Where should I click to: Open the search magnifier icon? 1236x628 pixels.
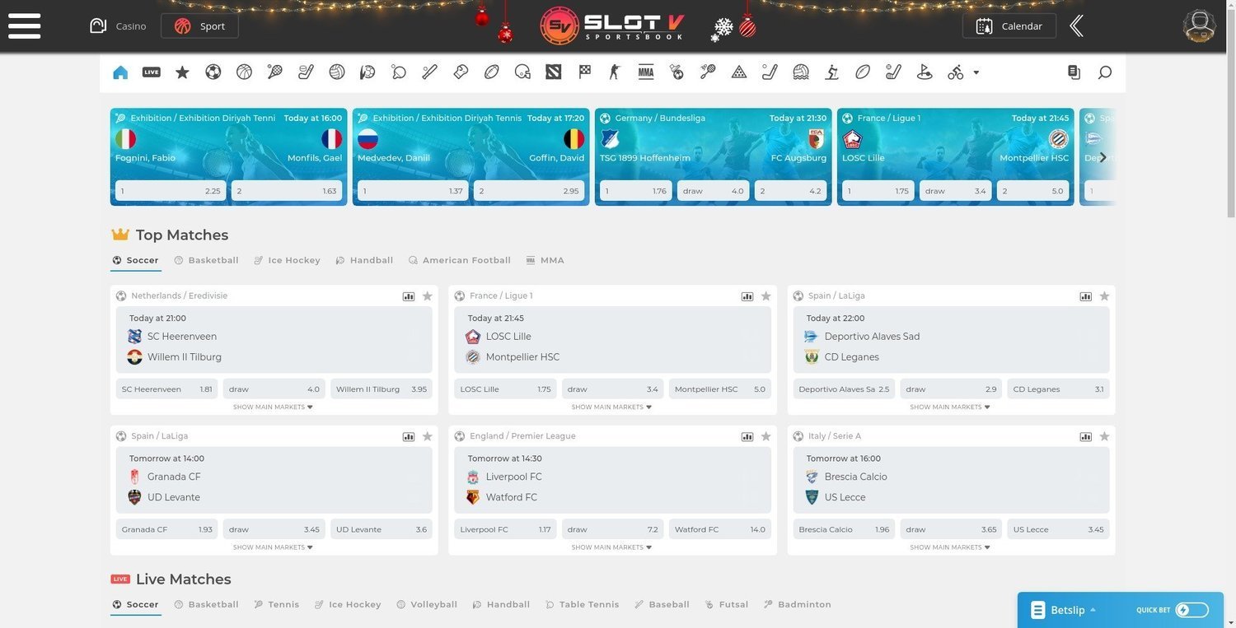point(1105,72)
